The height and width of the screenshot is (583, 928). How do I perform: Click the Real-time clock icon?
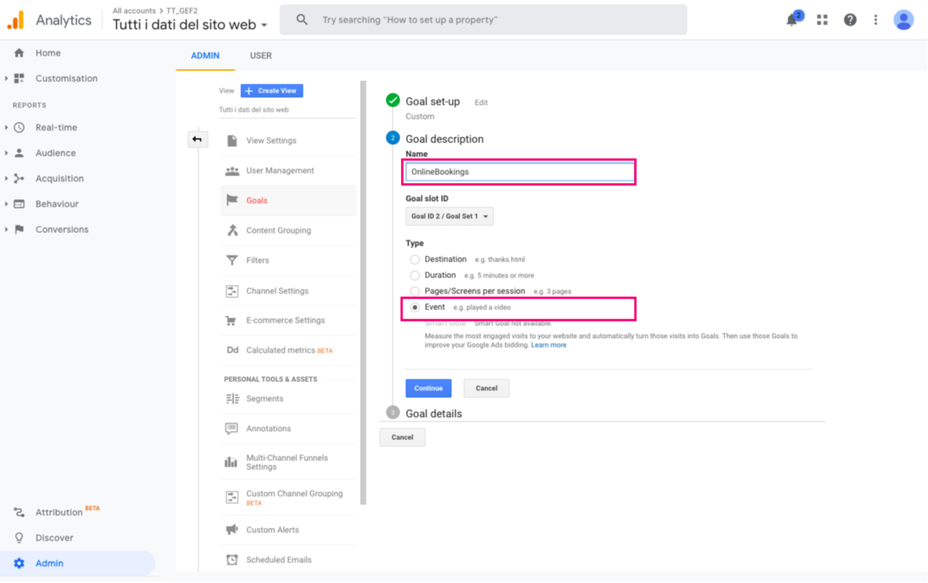coord(19,127)
